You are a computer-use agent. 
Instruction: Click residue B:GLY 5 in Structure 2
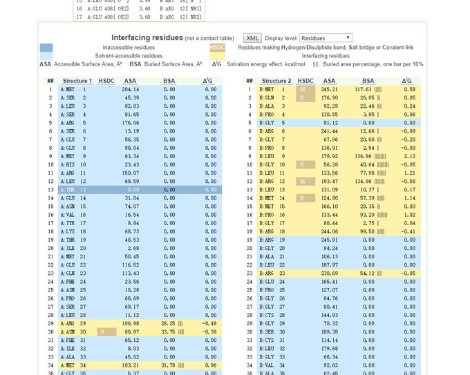point(272,123)
